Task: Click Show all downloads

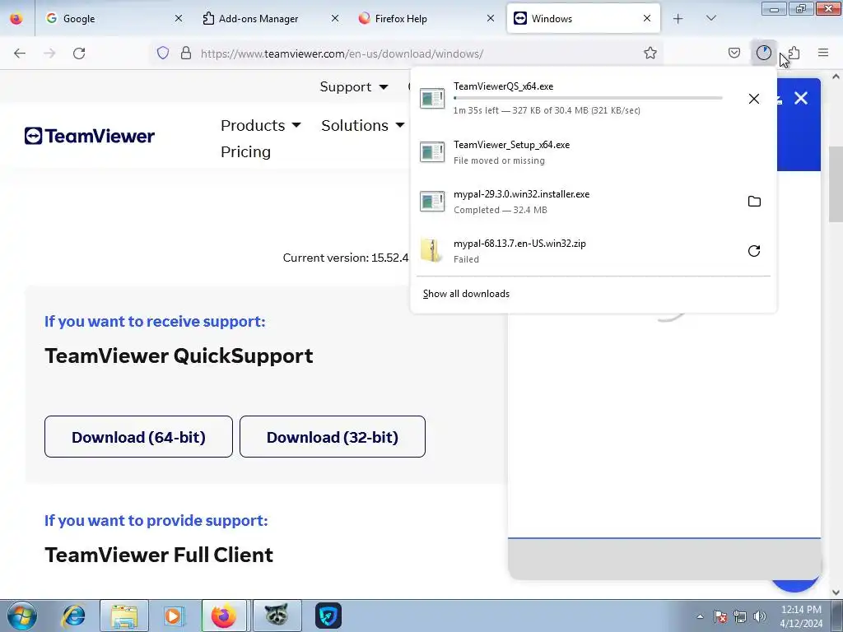Action: [466, 294]
